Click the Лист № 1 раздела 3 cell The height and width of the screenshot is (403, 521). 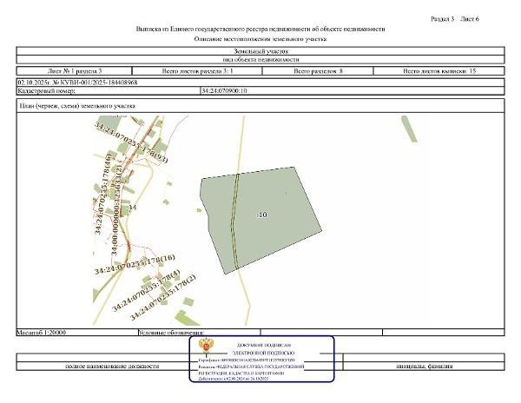(75, 70)
